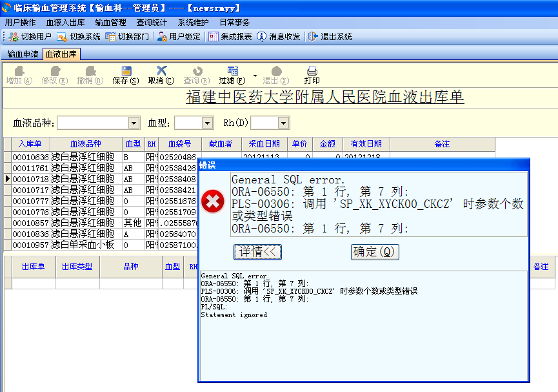Screen dimensions: 558x392
Task: Click the 切换部门 switch department icon
Action: (110, 37)
